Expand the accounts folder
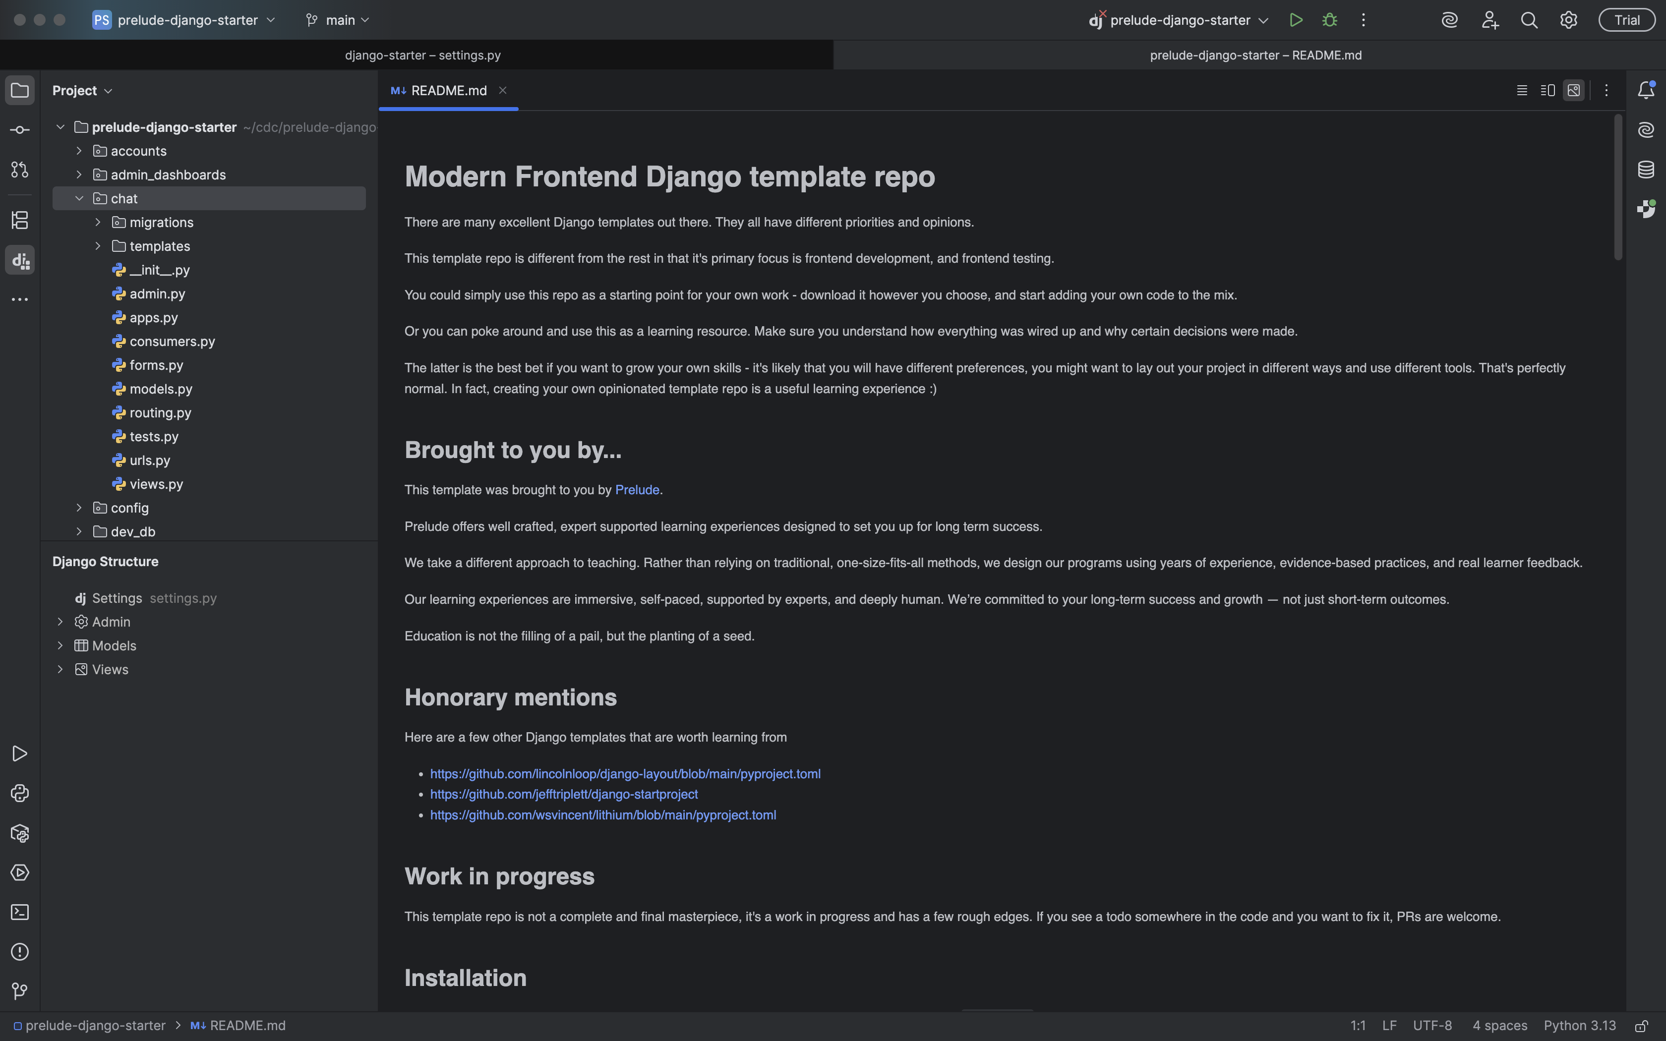 pos(79,151)
